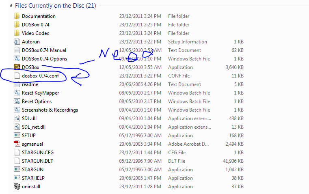Click the DOSBox application icon
Viewport: 309px width, 194px height.
(17, 67)
